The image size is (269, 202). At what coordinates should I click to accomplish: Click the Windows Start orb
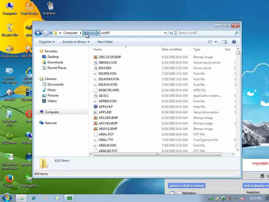pos(7,198)
